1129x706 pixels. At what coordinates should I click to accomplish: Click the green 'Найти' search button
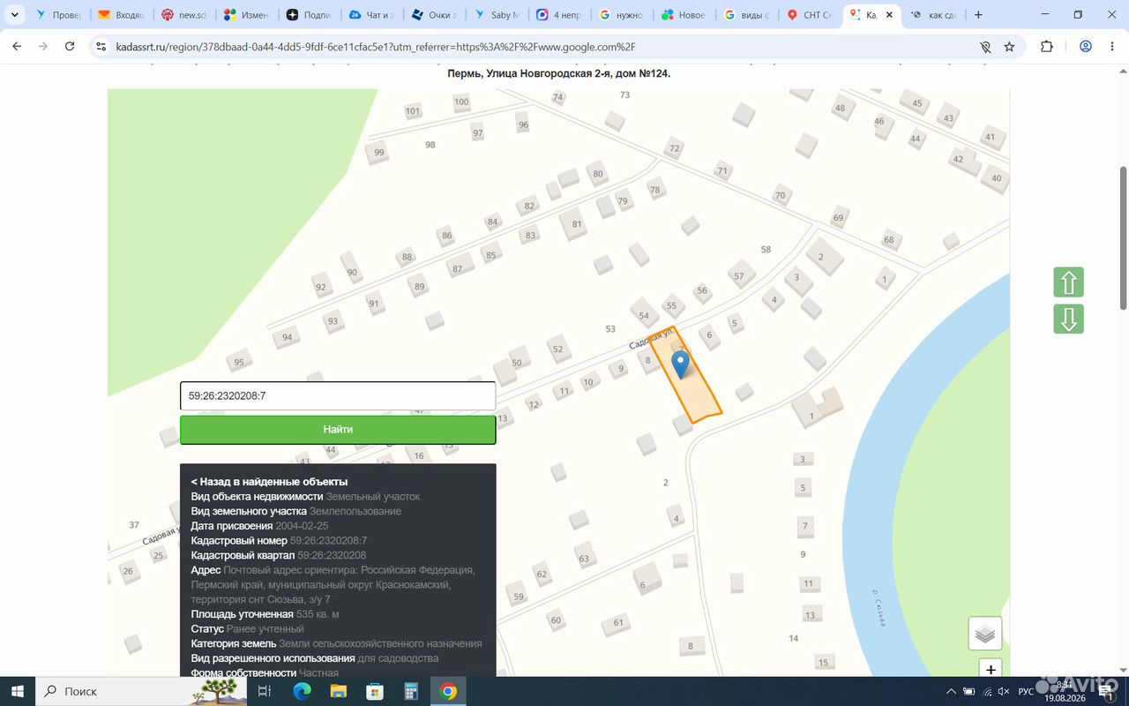coord(338,429)
